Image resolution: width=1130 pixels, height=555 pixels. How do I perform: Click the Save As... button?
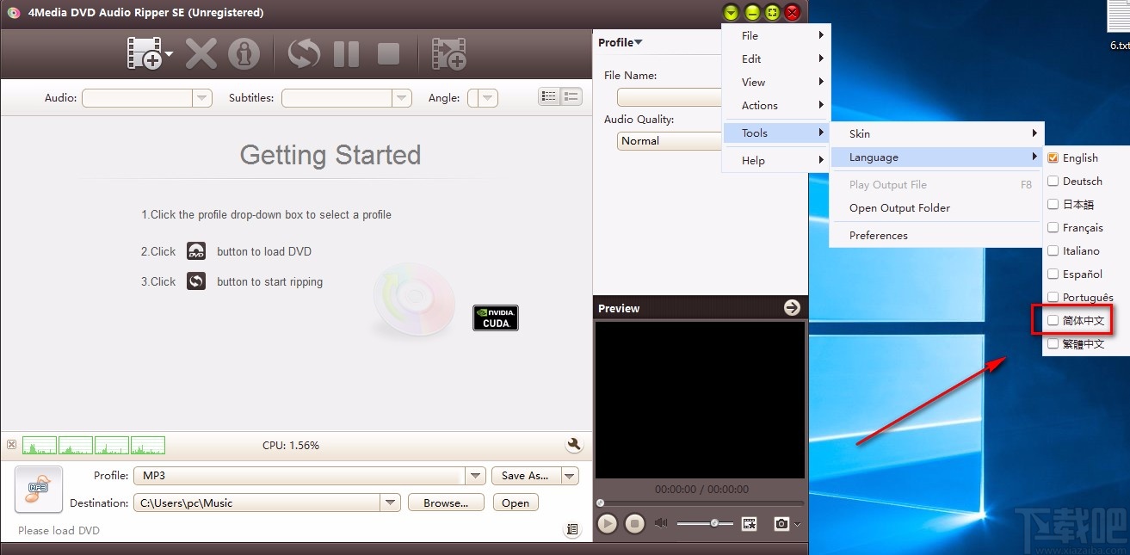(x=525, y=476)
